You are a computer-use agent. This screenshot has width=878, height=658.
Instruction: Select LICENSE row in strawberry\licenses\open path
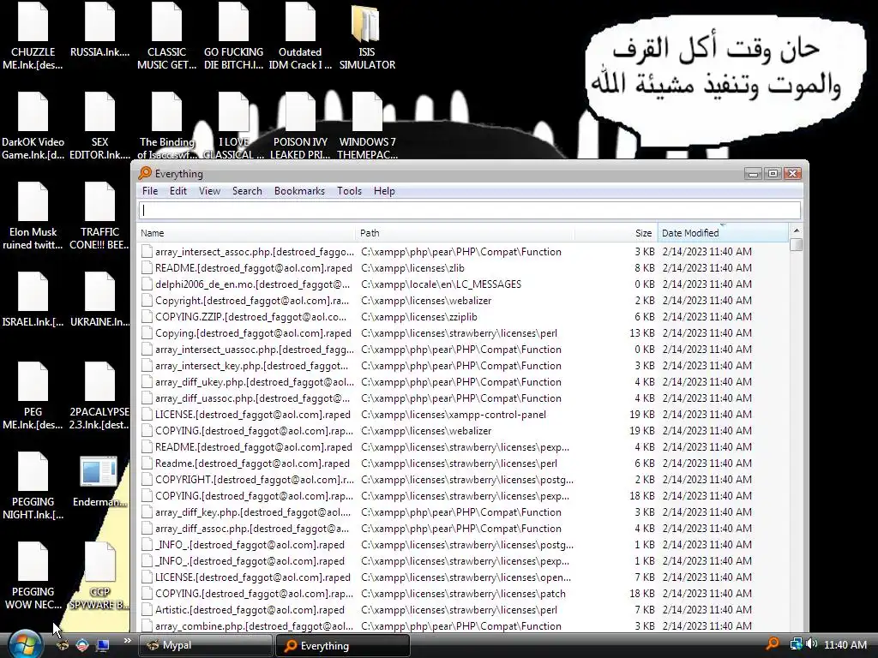462,577
